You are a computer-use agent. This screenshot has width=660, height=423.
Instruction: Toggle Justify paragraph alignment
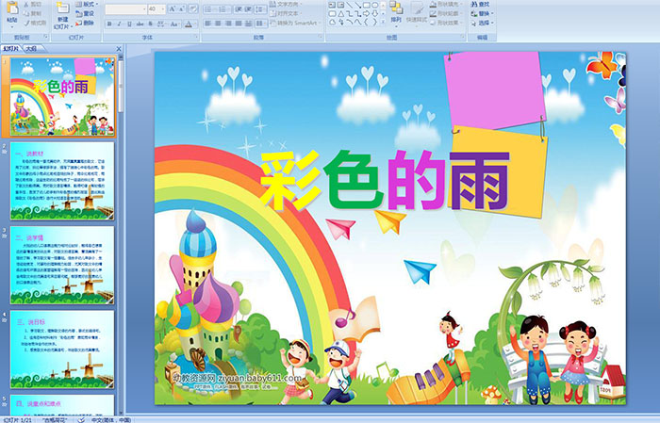[239, 24]
